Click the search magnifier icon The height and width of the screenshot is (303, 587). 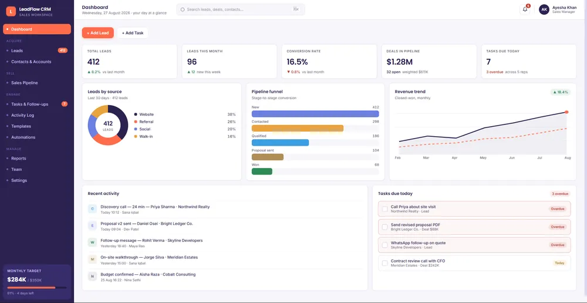point(183,9)
